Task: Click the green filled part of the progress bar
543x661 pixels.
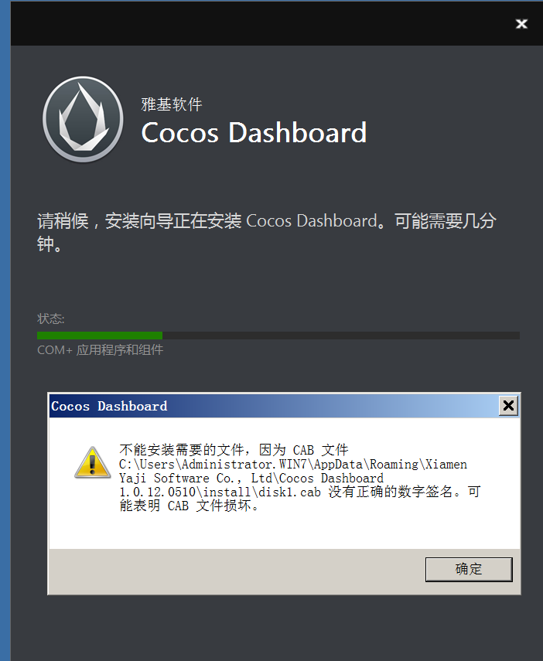Action: tap(100, 336)
